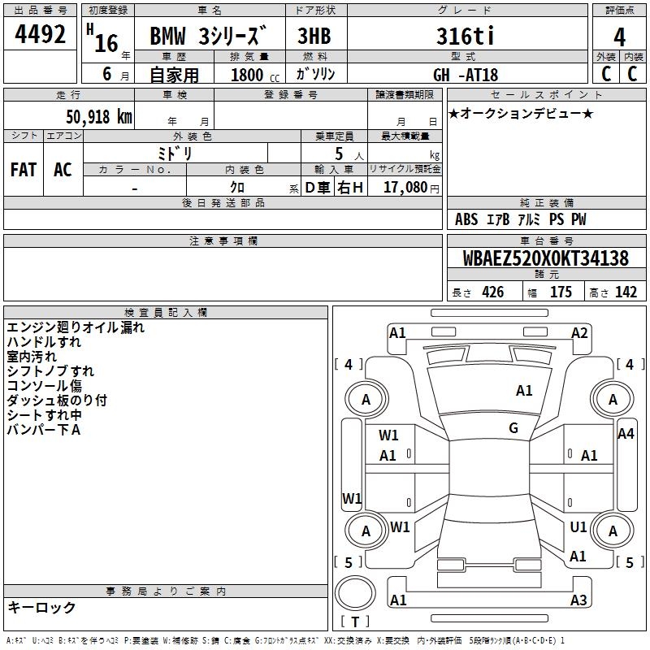This screenshot has width=650, height=650.
Task: Select the interior color クロ
Action: [237, 188]
